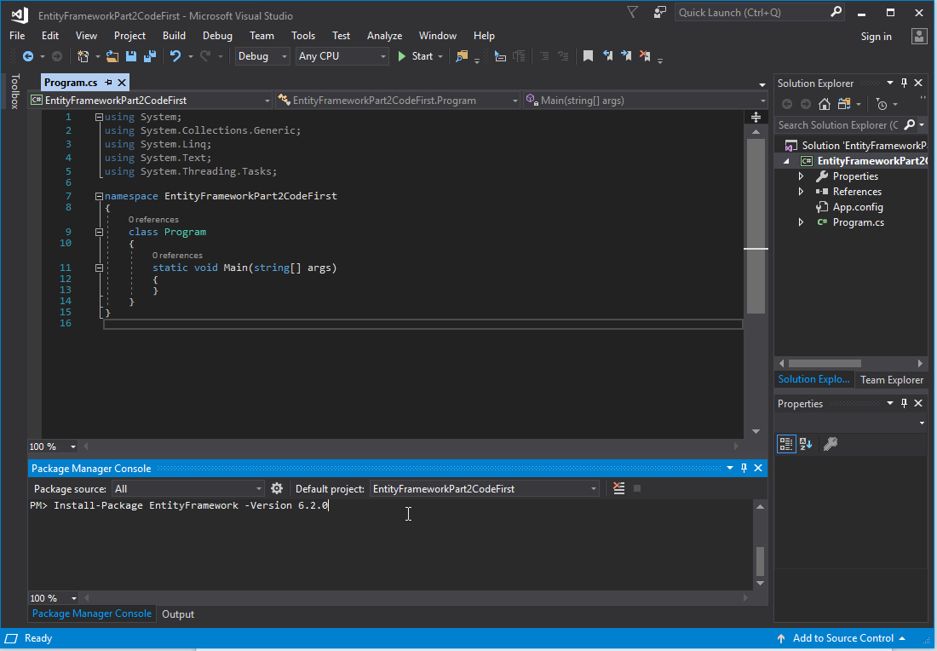This screenshot has width=937, height=651.
Task: Click the Home icon in Solution Explorer
Action: point(824,104)
